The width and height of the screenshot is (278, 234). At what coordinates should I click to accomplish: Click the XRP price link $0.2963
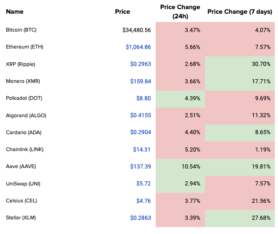point(141,64)
